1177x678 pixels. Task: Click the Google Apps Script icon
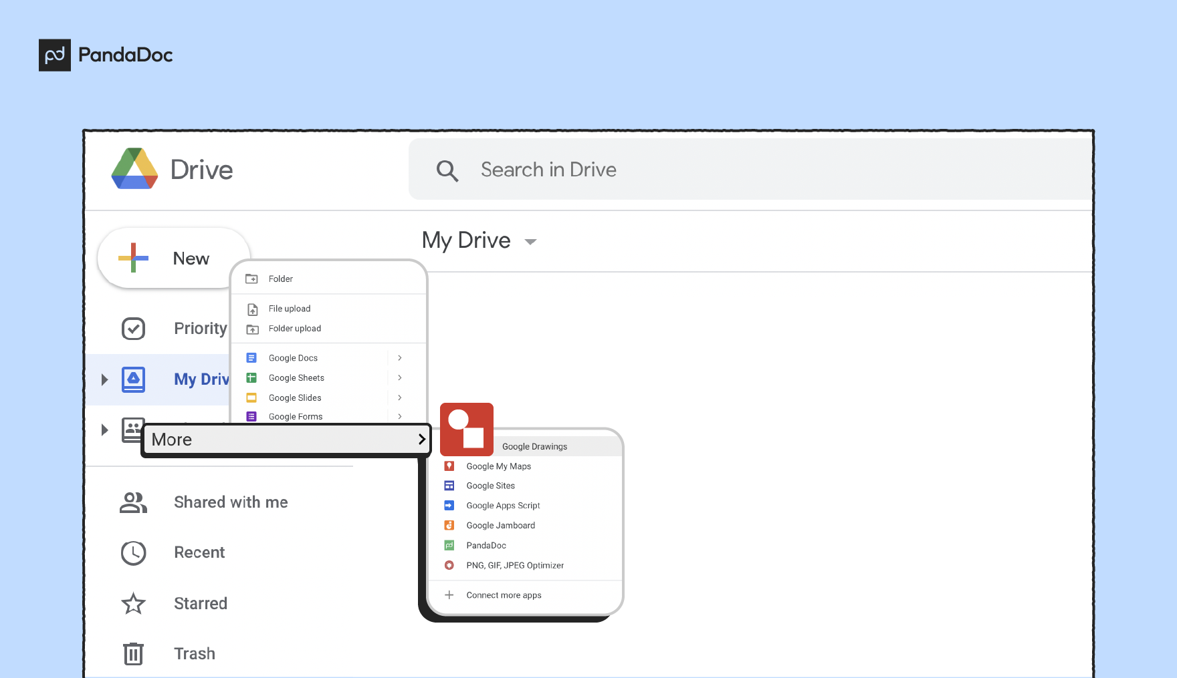click(449, 505)
